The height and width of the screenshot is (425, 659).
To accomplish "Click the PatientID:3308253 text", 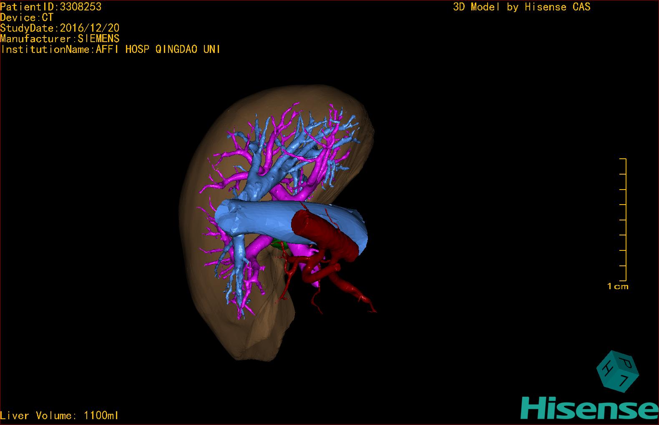I will pos(51,7).
